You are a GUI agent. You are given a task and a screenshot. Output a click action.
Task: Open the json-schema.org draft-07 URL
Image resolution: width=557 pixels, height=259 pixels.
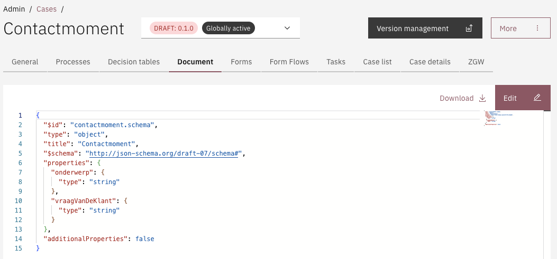[x=164, y=154]
